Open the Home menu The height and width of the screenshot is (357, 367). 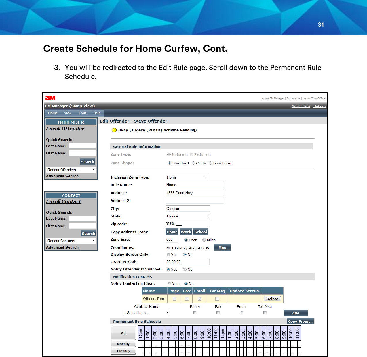tap(53, 113)
